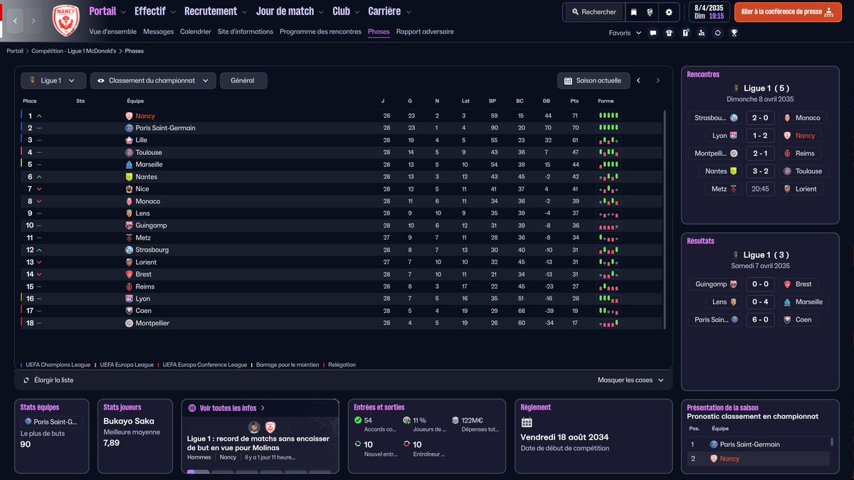Click Aller à la conférence de presse button
The image size is (854, 480).
tap(786, 12)
